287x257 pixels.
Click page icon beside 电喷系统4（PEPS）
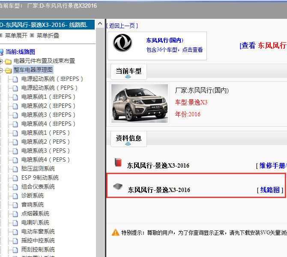pos(15,160)
